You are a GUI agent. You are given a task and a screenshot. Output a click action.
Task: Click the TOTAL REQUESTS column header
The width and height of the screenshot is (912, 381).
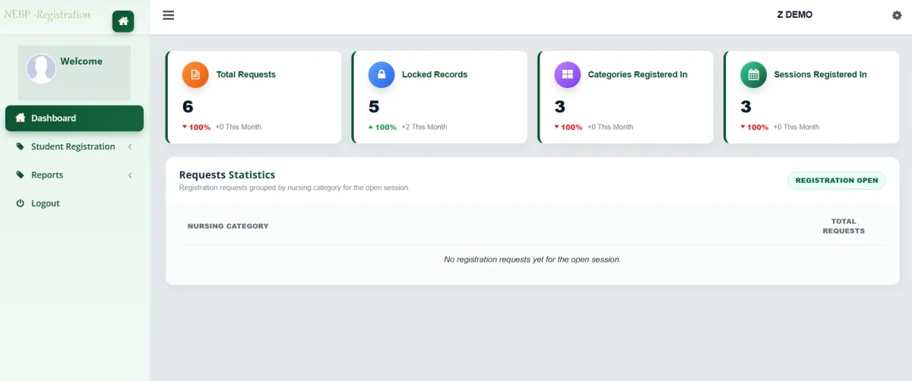tap(844, 226)
